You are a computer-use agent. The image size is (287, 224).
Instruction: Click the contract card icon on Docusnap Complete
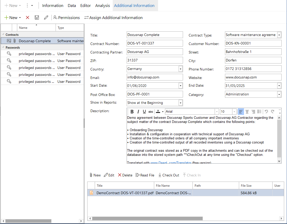pyautogui.click(x=9, y=41)
